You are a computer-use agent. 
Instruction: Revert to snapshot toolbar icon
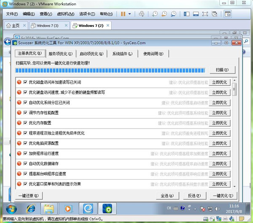pos(164,14)
